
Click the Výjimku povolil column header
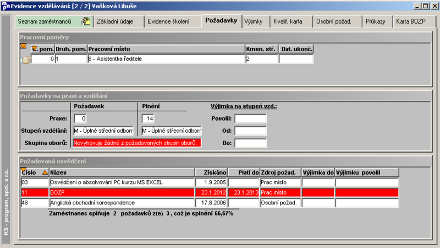coord(367,172)
